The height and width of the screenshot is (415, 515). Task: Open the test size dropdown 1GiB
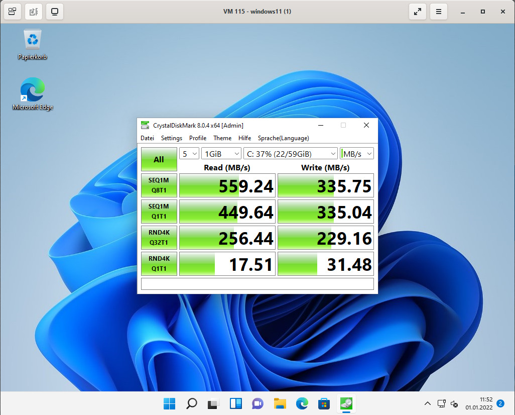[x=221, y=154]
